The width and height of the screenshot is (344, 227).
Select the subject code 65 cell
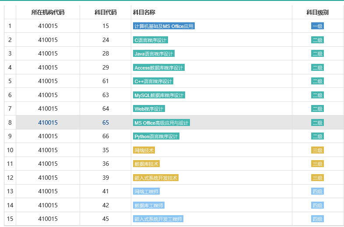click(x=105, y=122)
